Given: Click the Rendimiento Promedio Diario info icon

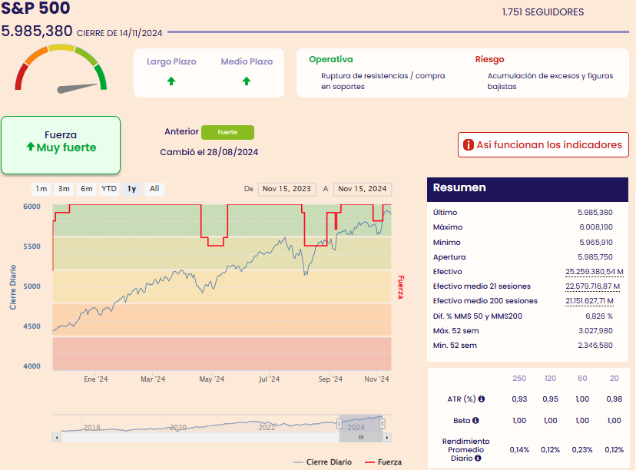Looking at the screenshot, I should [478, 458].
